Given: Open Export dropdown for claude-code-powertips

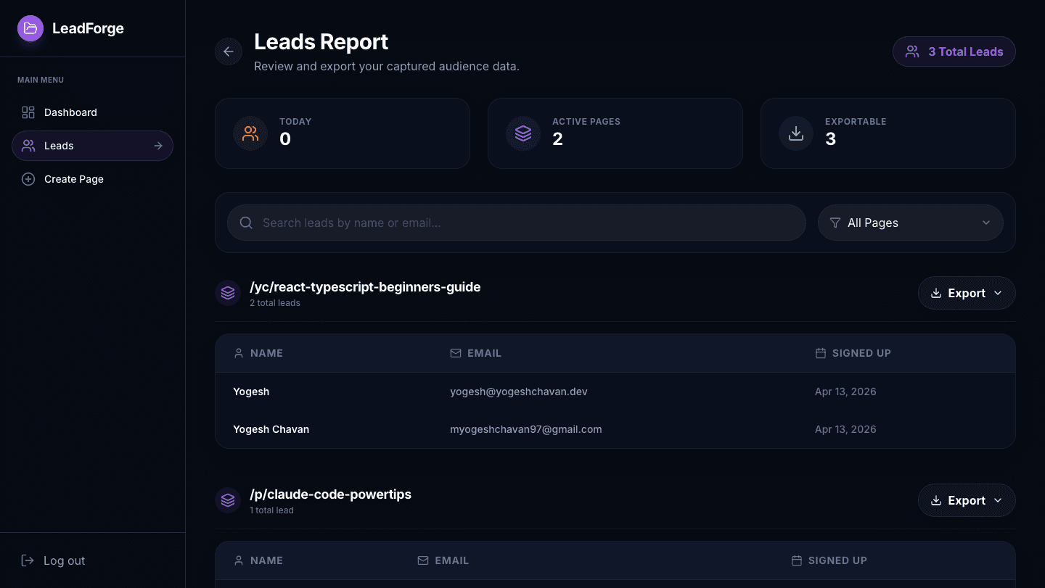Looking at the screenshot, I should coord(967,500).
